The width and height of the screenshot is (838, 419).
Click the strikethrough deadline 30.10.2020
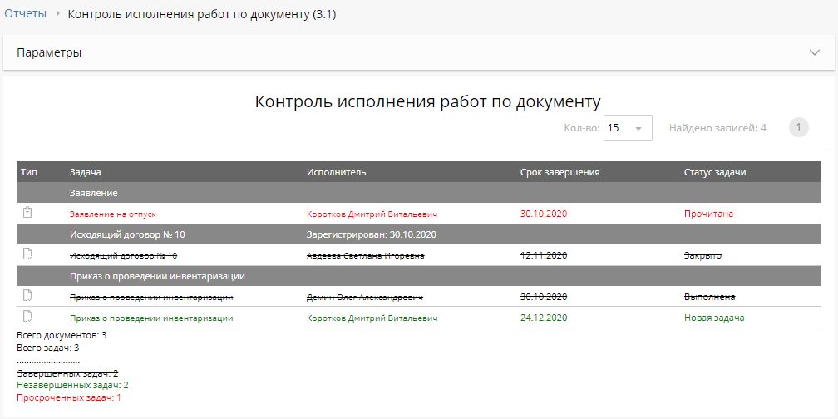(x=544, y=297)
